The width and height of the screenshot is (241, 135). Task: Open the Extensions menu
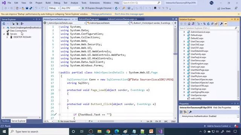tap(95, 3)
